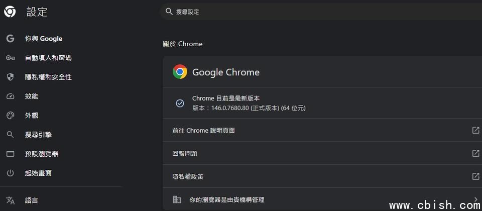Click the power icon for 起始畫面
This screenshot has height=211, width=482.
pyautogui.click(x=10, y=173)
